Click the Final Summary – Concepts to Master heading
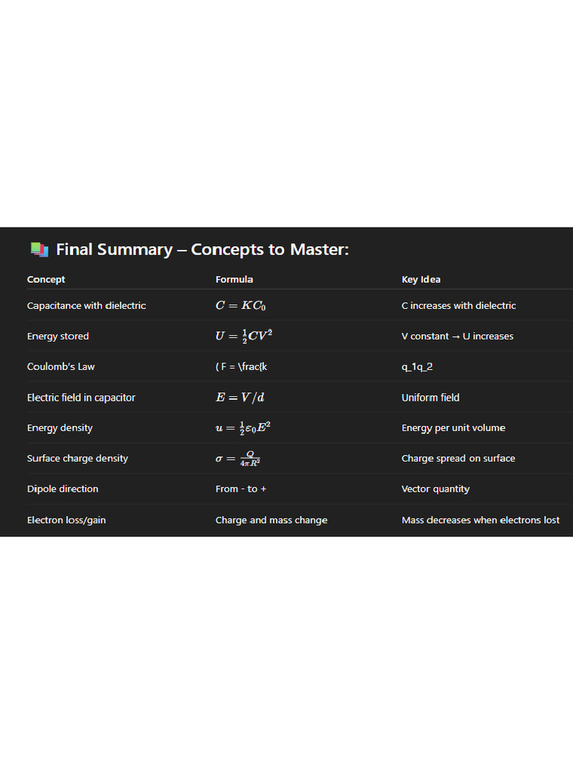 [x=202, y=249]
